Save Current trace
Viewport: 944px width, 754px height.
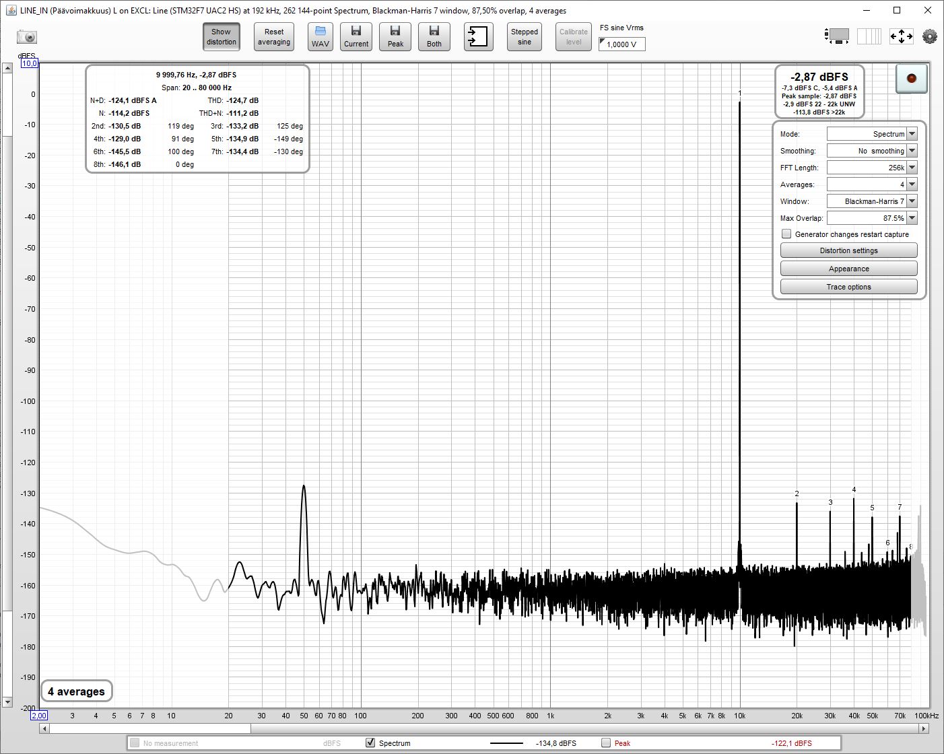click(356, 36)
